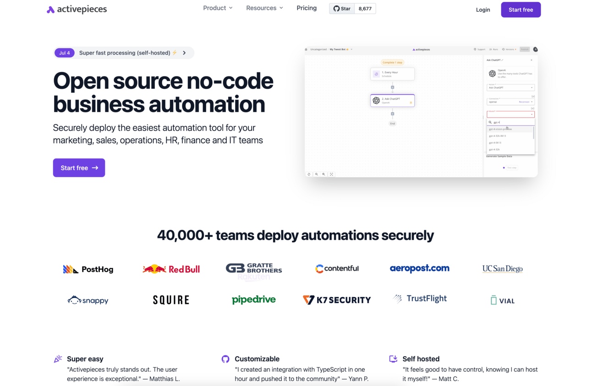
Task: Click the Versions history icon in the builder header
Action: click(503, 49)
